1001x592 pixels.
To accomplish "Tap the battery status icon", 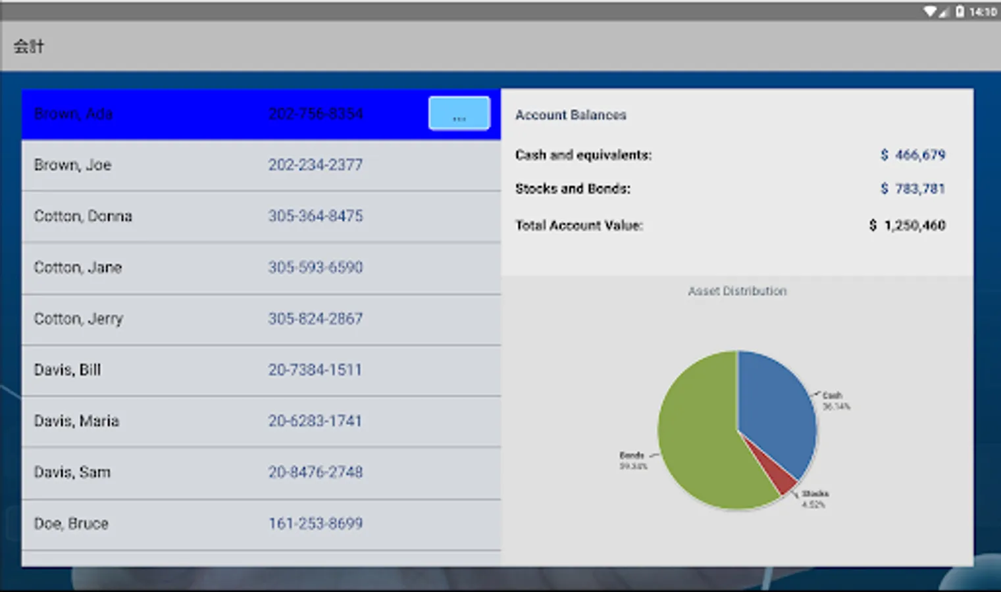I will pos(960,11).
